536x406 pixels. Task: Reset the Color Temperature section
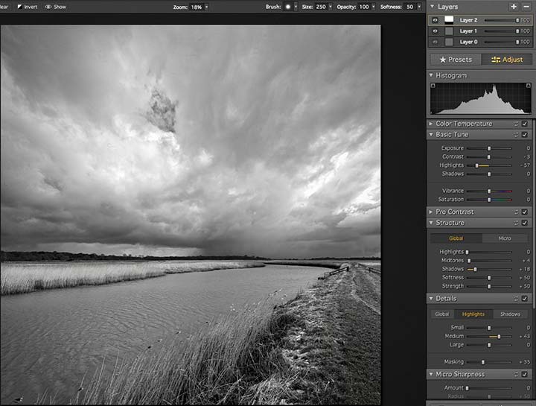516,124
